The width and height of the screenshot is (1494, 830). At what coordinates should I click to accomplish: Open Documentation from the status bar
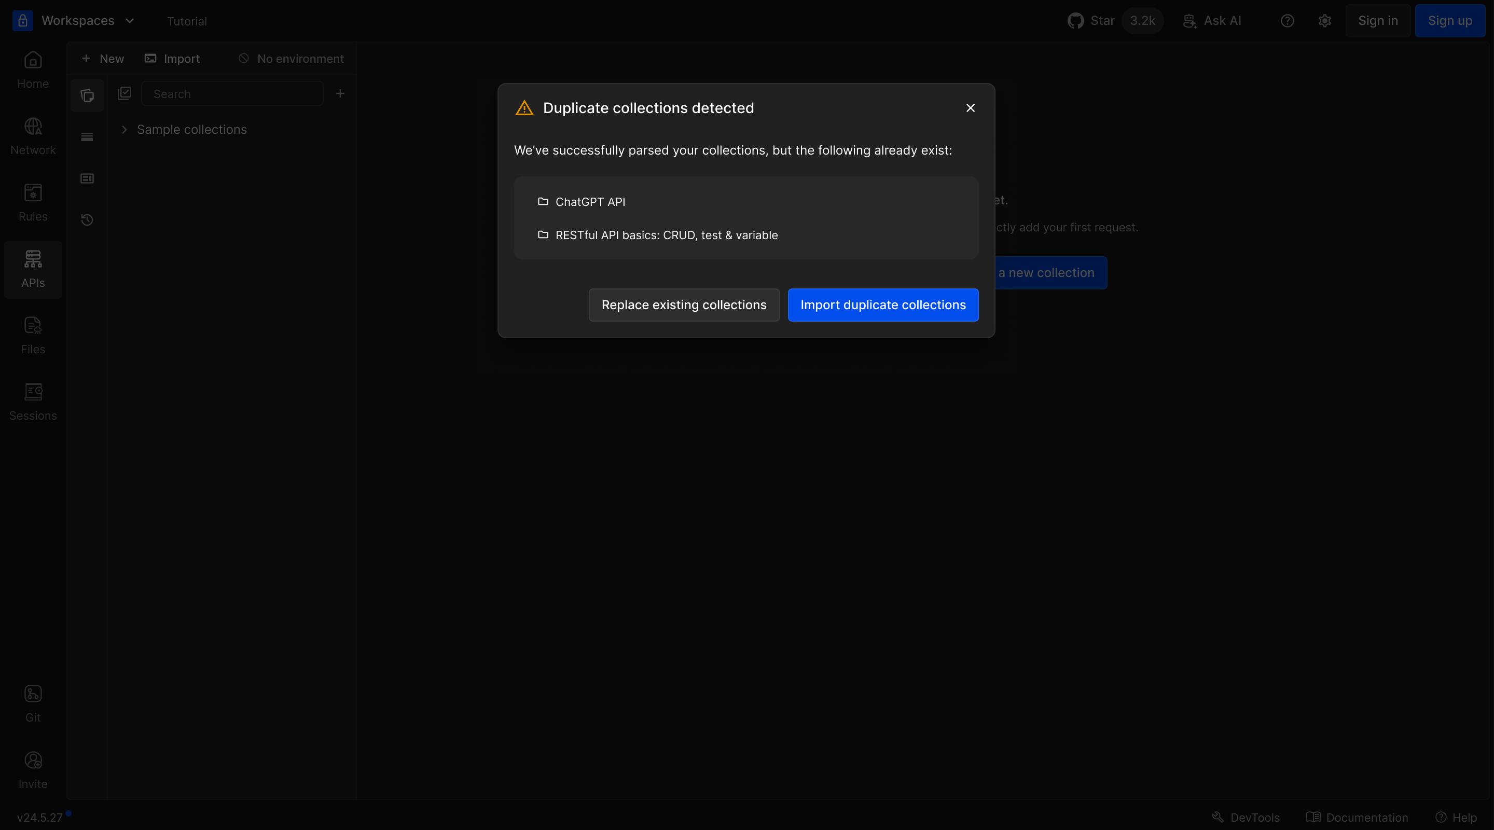click(x=1357, y=817)
